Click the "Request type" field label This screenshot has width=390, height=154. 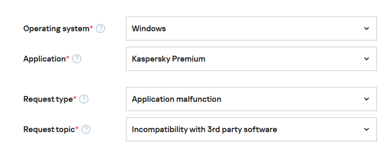(x=48, y=99)
